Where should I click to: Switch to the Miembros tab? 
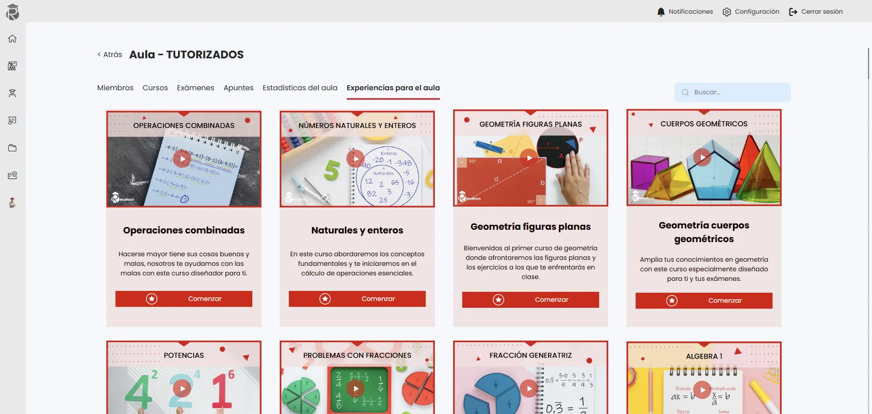click(115, 88)
